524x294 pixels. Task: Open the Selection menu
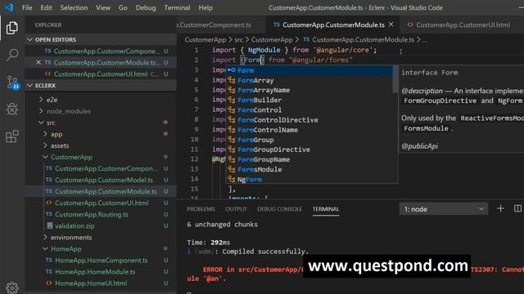pyautogui.click(x=74, y=7)
